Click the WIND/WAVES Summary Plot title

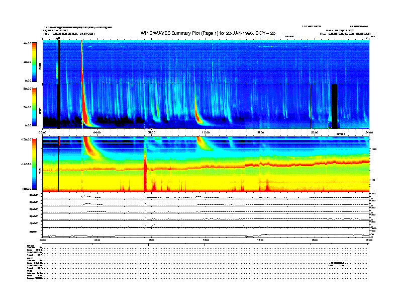click(208, 33)
